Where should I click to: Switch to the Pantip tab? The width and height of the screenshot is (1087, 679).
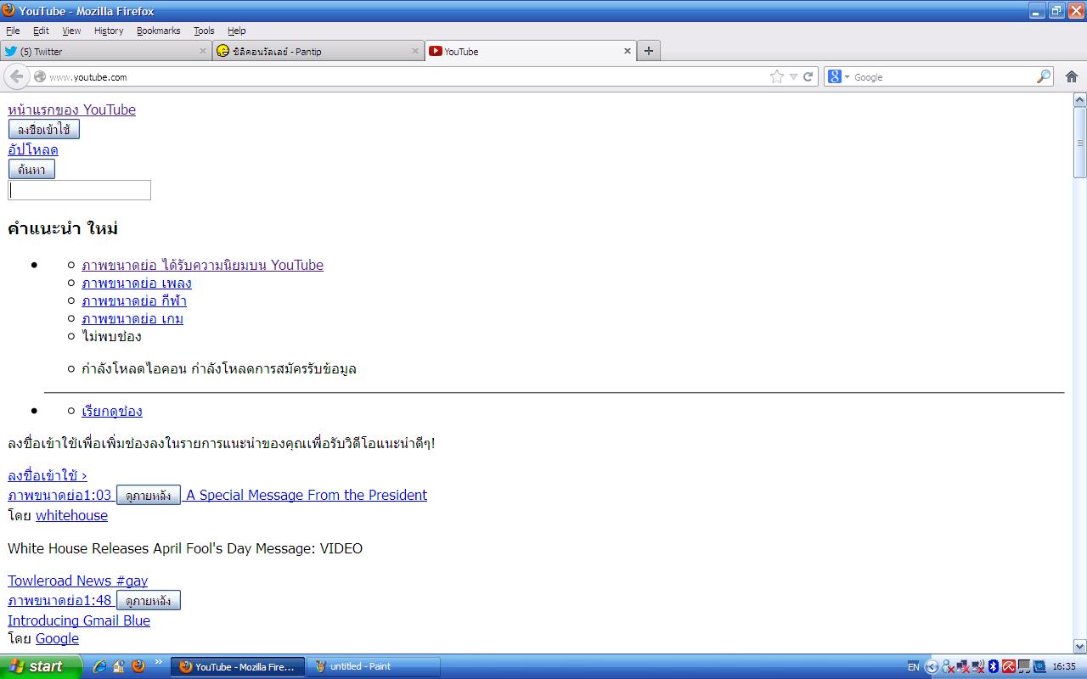[x=318, y=51]
